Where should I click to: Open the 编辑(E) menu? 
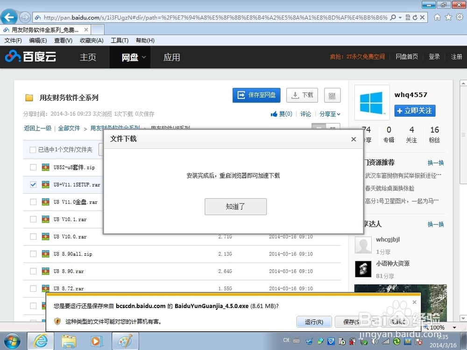[x=38, y=41]
